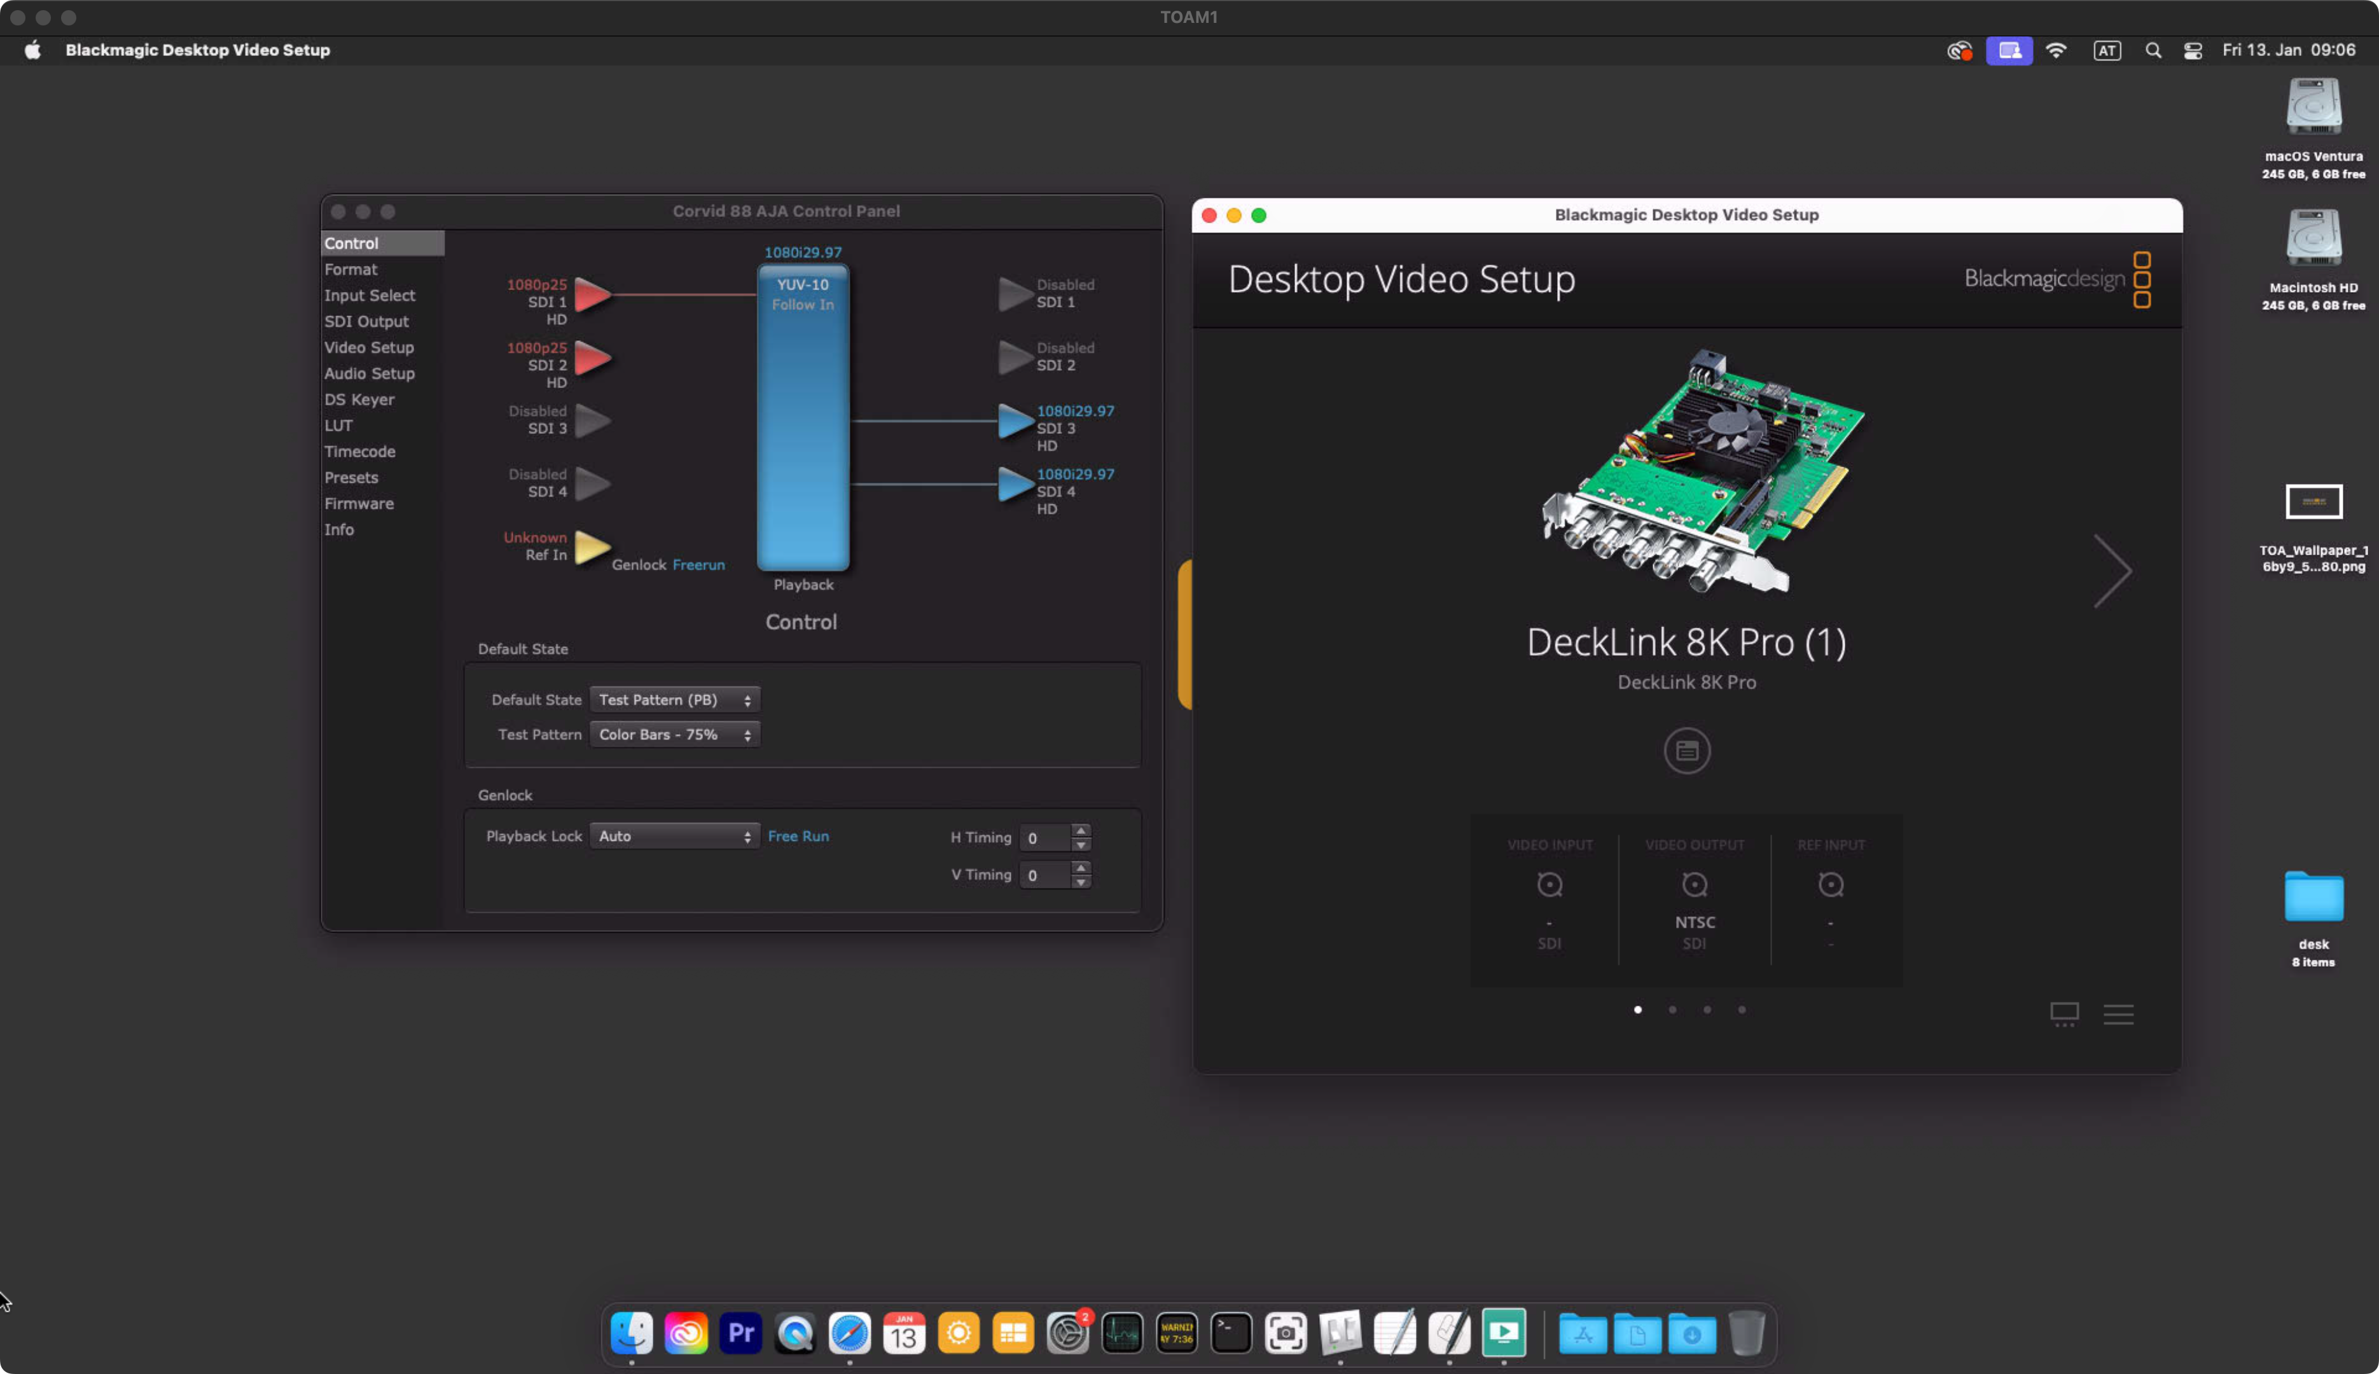Screen dimensions: 2379x1374
Task: Select Video Setup in the AJA sidebar
Action: click(382, 348)
